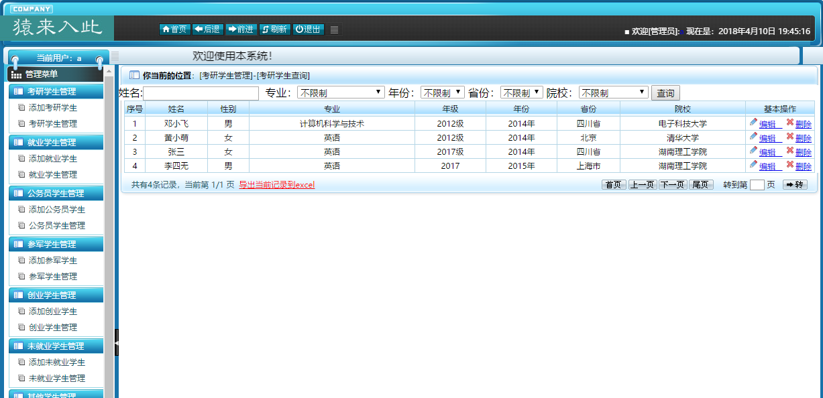Click the table icon beside 你当前的位置
This screenshot has height=398, width=823.
coord(134,75)
